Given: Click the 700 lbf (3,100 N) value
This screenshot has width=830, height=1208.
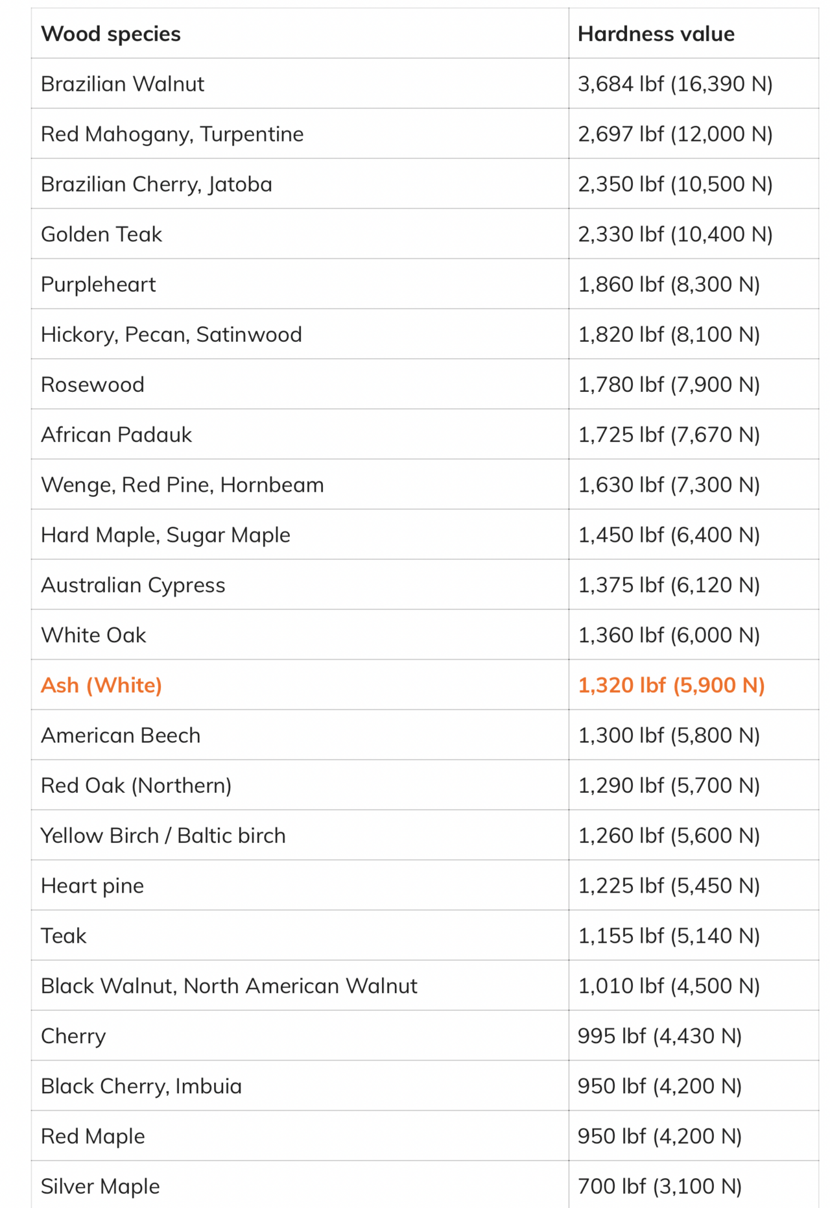Looking at the screenshot, I should (x=659, y=1187).
